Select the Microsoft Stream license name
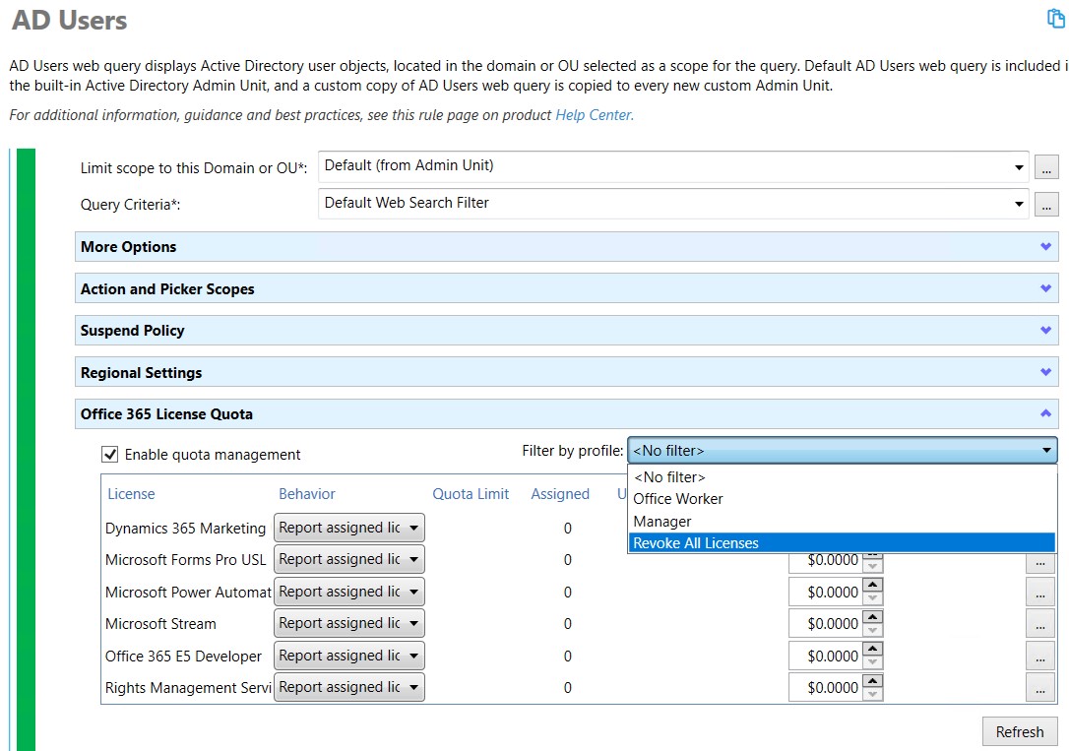 (x=160, y=624)
